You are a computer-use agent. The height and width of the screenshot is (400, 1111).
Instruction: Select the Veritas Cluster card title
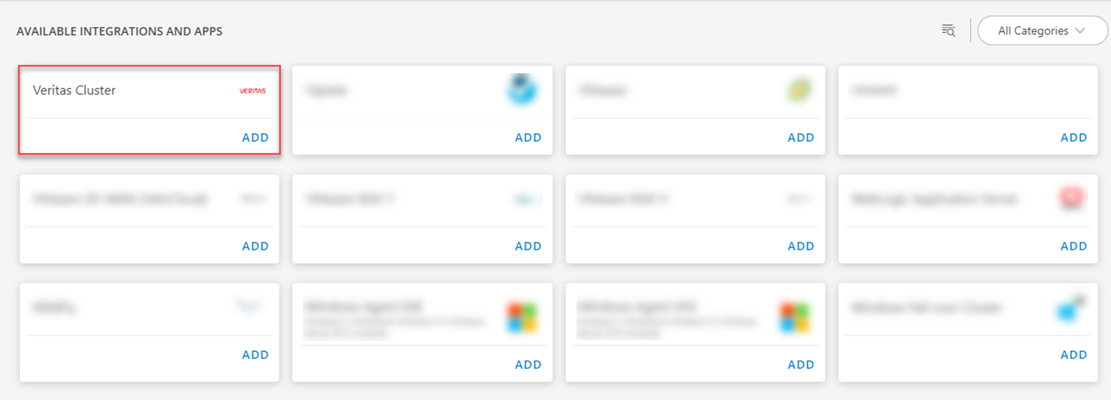tap(74, 90)
